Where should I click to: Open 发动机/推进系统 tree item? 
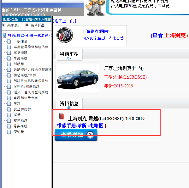pos(27,86)
